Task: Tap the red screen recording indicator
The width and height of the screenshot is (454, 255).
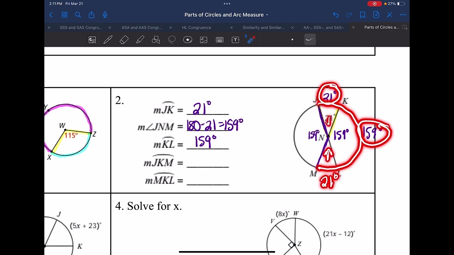Action: point(375,4)
